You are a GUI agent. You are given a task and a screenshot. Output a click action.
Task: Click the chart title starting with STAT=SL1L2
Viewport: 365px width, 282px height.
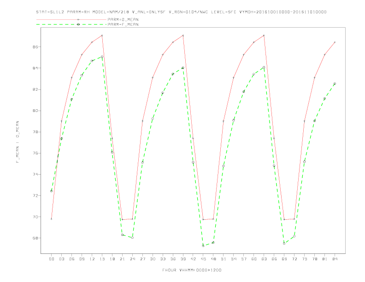coord(181,12)
